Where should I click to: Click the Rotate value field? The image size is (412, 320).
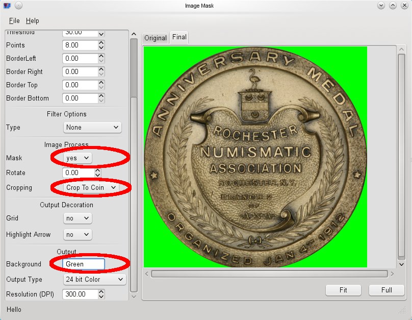(x=79, y=173)
